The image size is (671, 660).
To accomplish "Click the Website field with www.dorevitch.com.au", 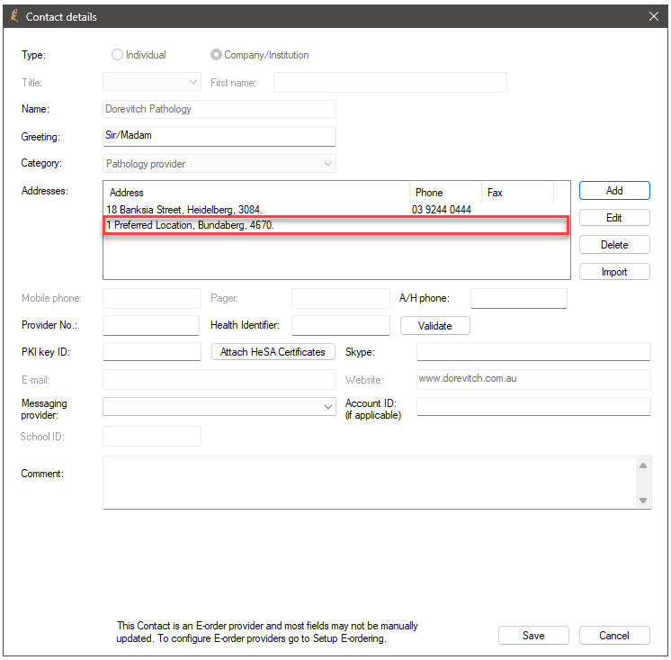I will click(533, 379).
